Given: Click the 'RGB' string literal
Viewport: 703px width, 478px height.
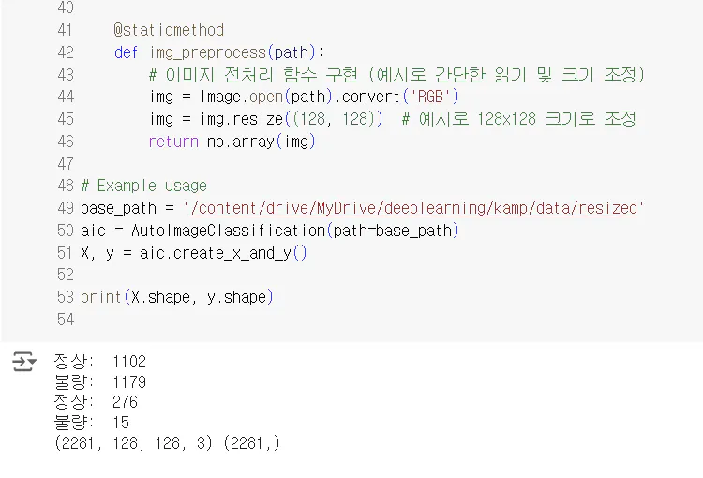Looking at the screenshot, I should pyautogui.click(x=430, y=97).
